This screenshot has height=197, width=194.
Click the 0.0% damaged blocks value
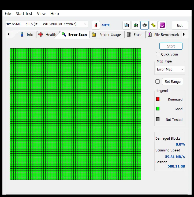pos(180,144)
